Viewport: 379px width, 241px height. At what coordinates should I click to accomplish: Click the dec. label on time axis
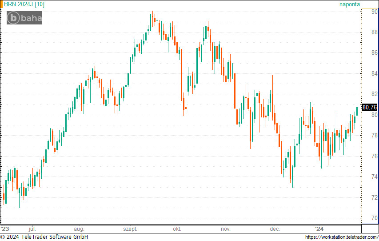[275, 229]
